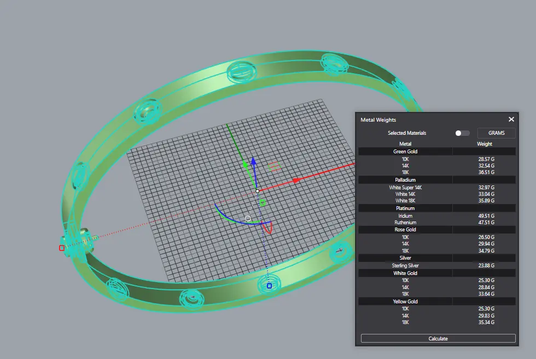Viewport: 536px width, 359px height.
Task: Click the Sterling Silver row
Action: pyautogui.click(x=437, y=265)
